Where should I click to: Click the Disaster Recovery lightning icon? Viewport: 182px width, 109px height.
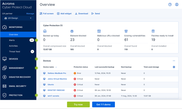tap(5, 77)
